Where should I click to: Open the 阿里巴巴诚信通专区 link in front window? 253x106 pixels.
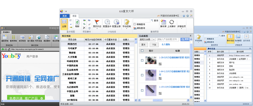(x=168, y=16)
